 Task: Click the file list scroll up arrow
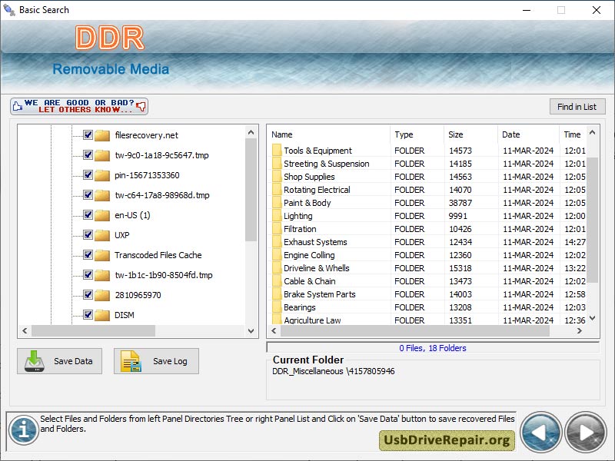[x=593, y=132]
